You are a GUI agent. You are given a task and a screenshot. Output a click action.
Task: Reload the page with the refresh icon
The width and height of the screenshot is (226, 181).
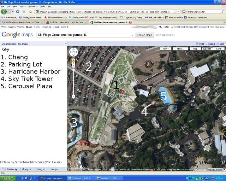point(18,12)
